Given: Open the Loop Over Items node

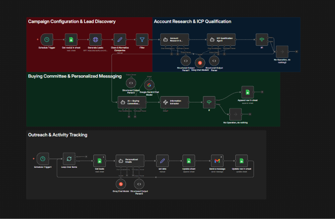Looking at the screenshot, I should pos(69,159).
